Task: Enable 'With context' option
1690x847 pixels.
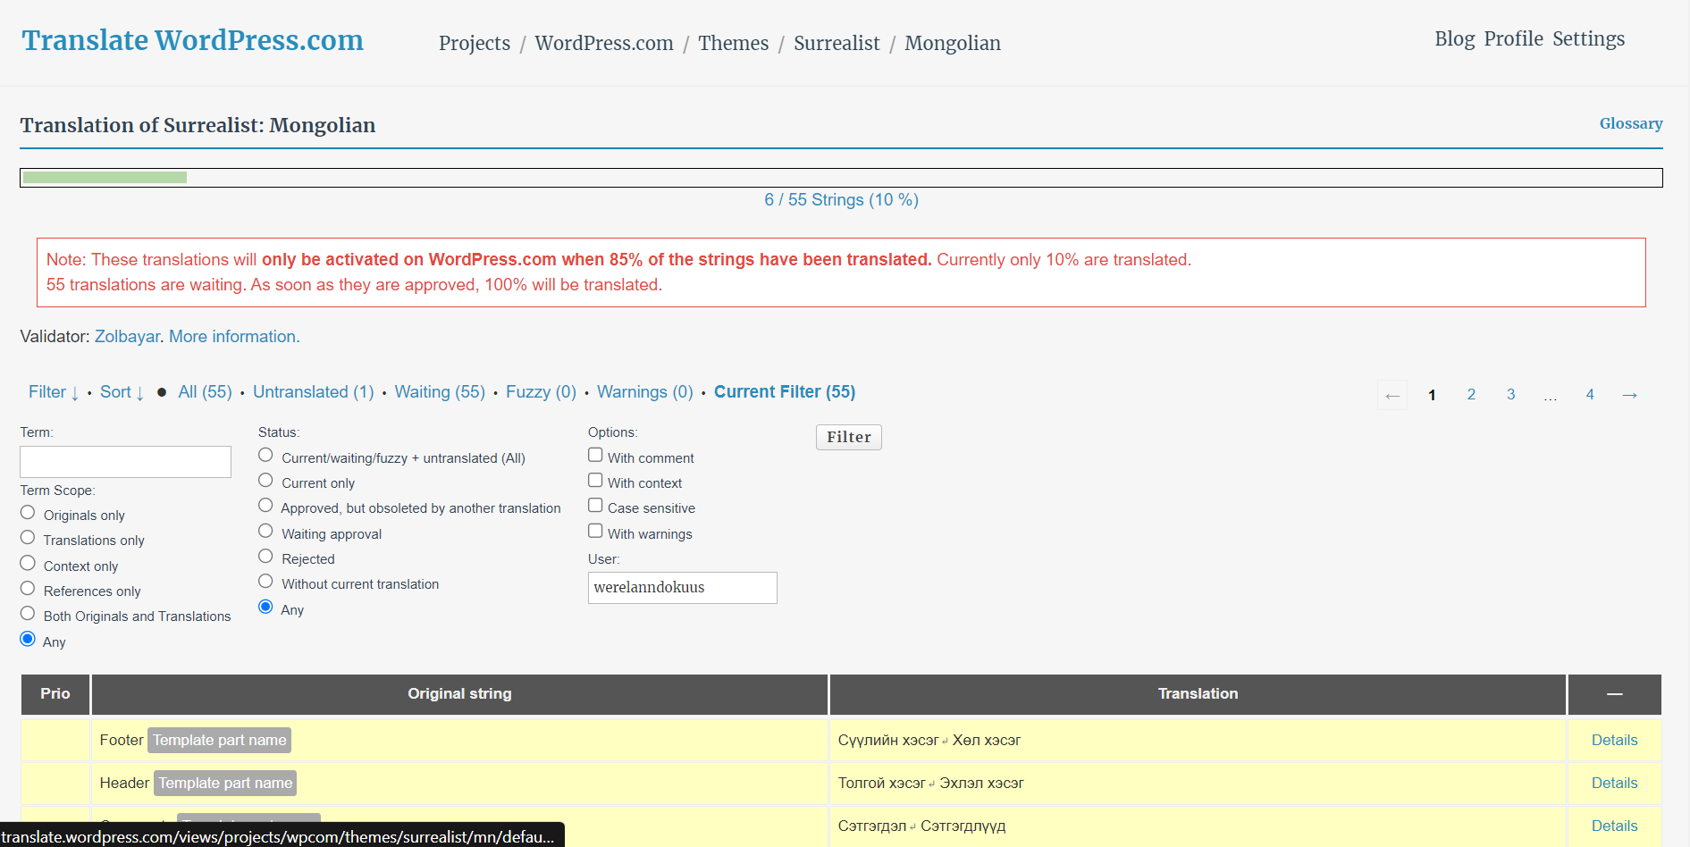Action: (x=595, y=481)
